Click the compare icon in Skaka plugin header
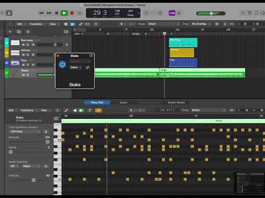Screen dimensions: 265x198 [x=91, y=56]
